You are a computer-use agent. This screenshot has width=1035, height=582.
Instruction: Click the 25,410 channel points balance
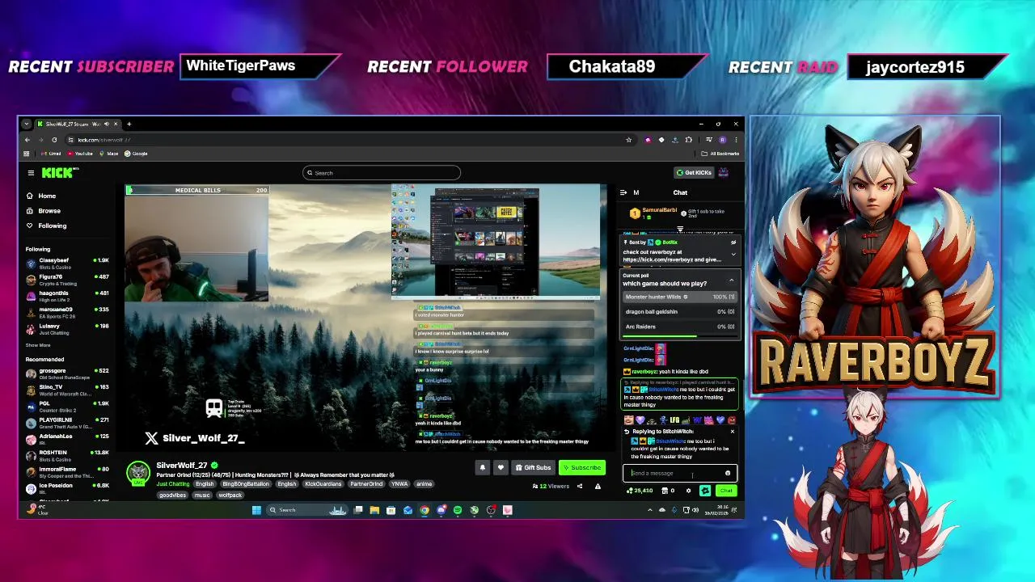click(x=640, y=491)
